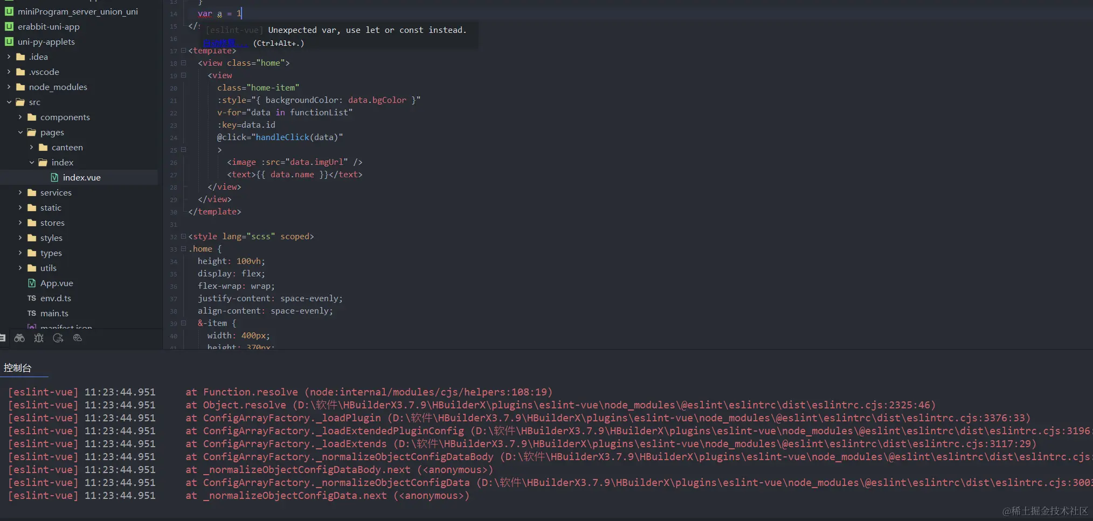Click the Vue file icon of index.vue

(x=54, y=177)
